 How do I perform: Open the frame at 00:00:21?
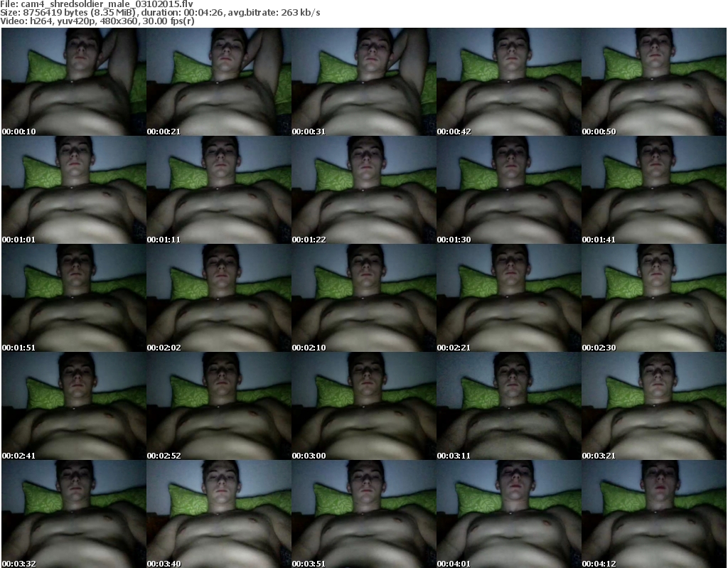(x=219, y=82)
